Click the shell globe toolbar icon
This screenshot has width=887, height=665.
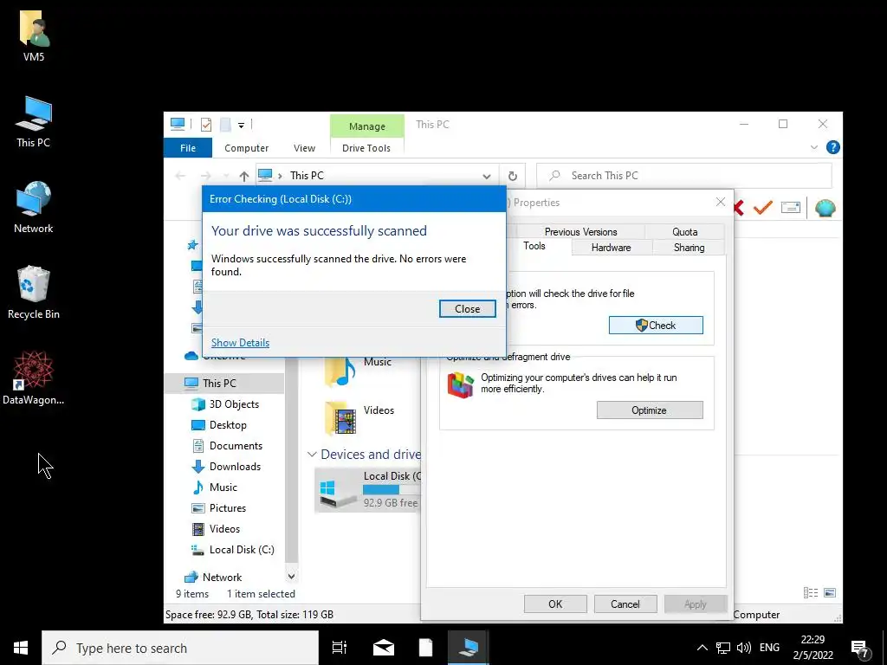point(825,208)
